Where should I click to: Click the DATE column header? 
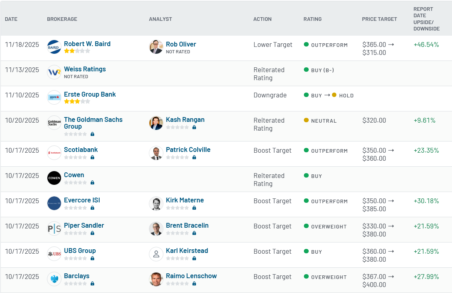(x=11, y=19)
